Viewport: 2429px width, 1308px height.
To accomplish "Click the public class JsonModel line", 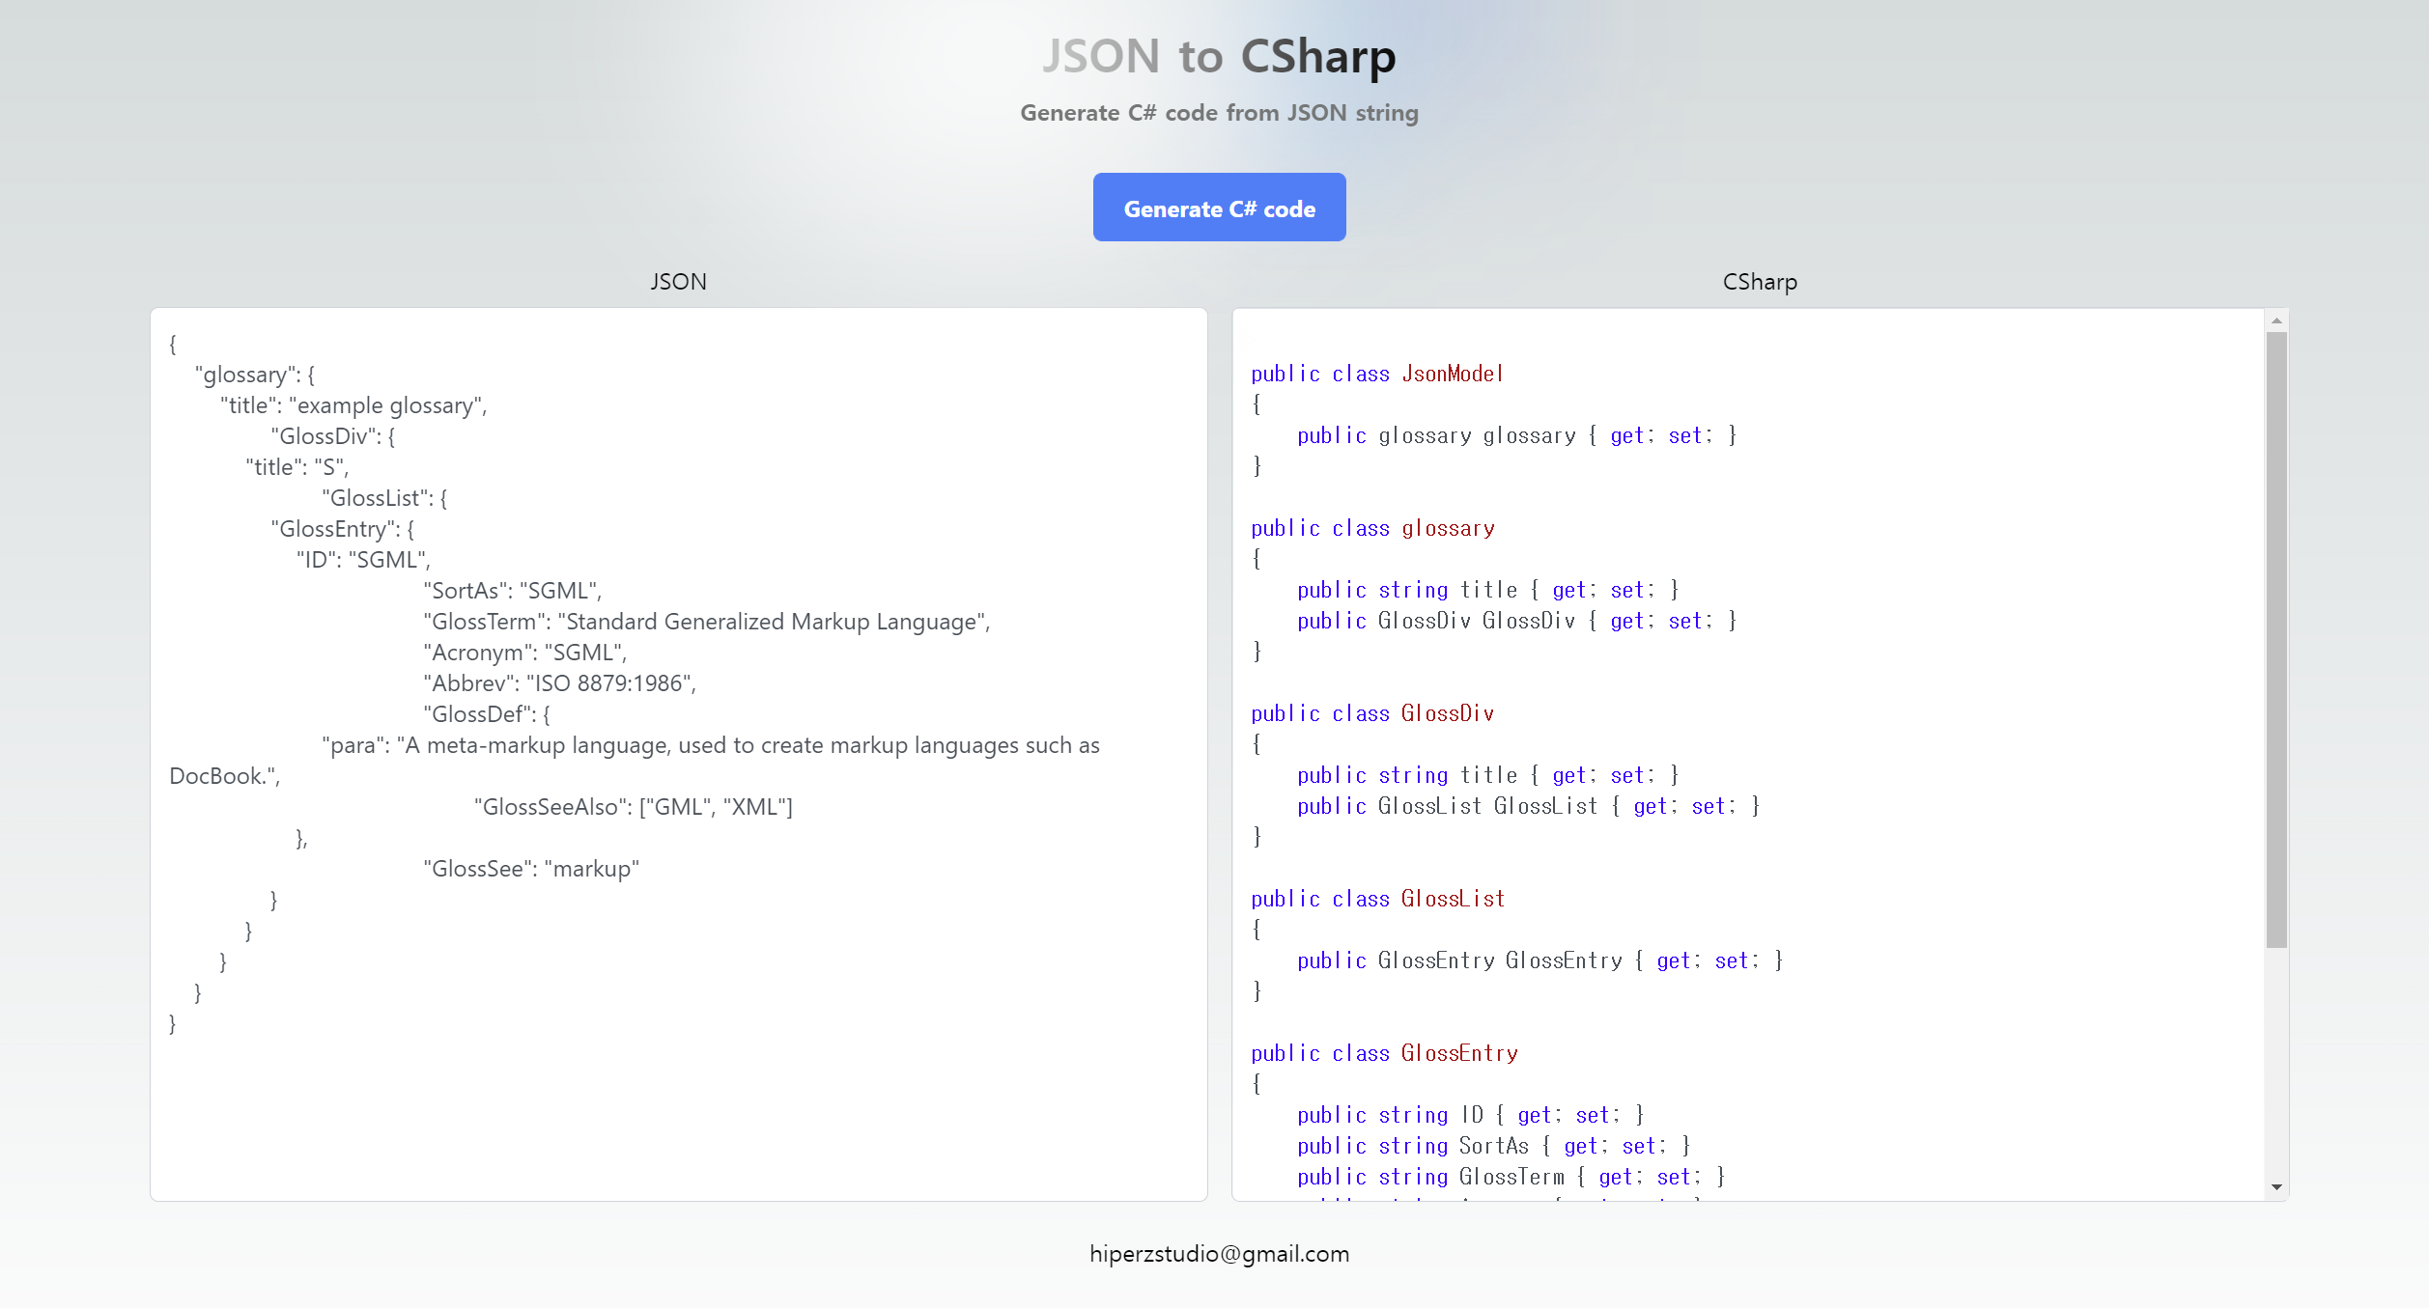I will pyautogui.click(x=1376, y=374).
